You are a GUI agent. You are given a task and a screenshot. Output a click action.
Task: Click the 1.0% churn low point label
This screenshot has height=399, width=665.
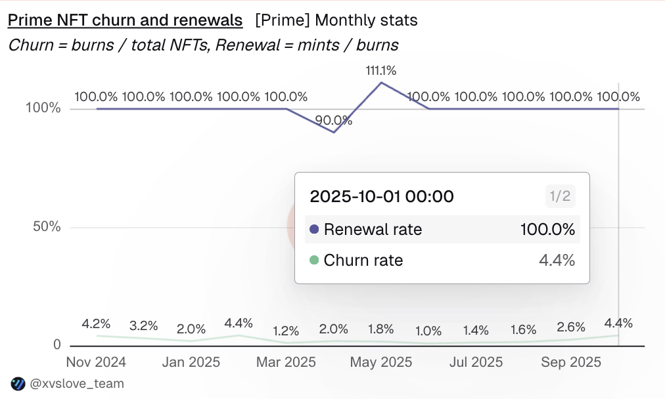[428, 331]
